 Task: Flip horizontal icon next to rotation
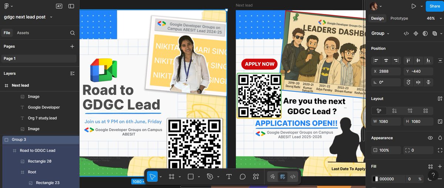418,82
